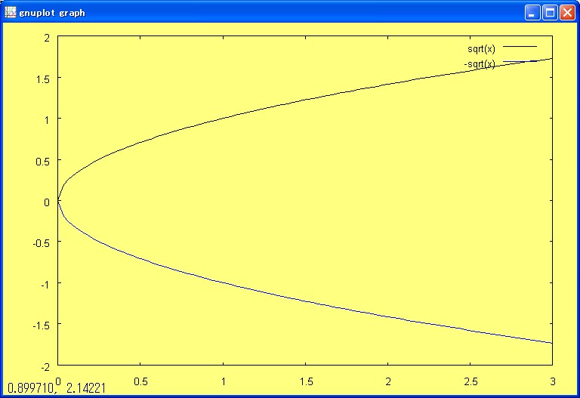
Task: Click the -sqrt(x) legend label
Action: [x=480, y=64]
